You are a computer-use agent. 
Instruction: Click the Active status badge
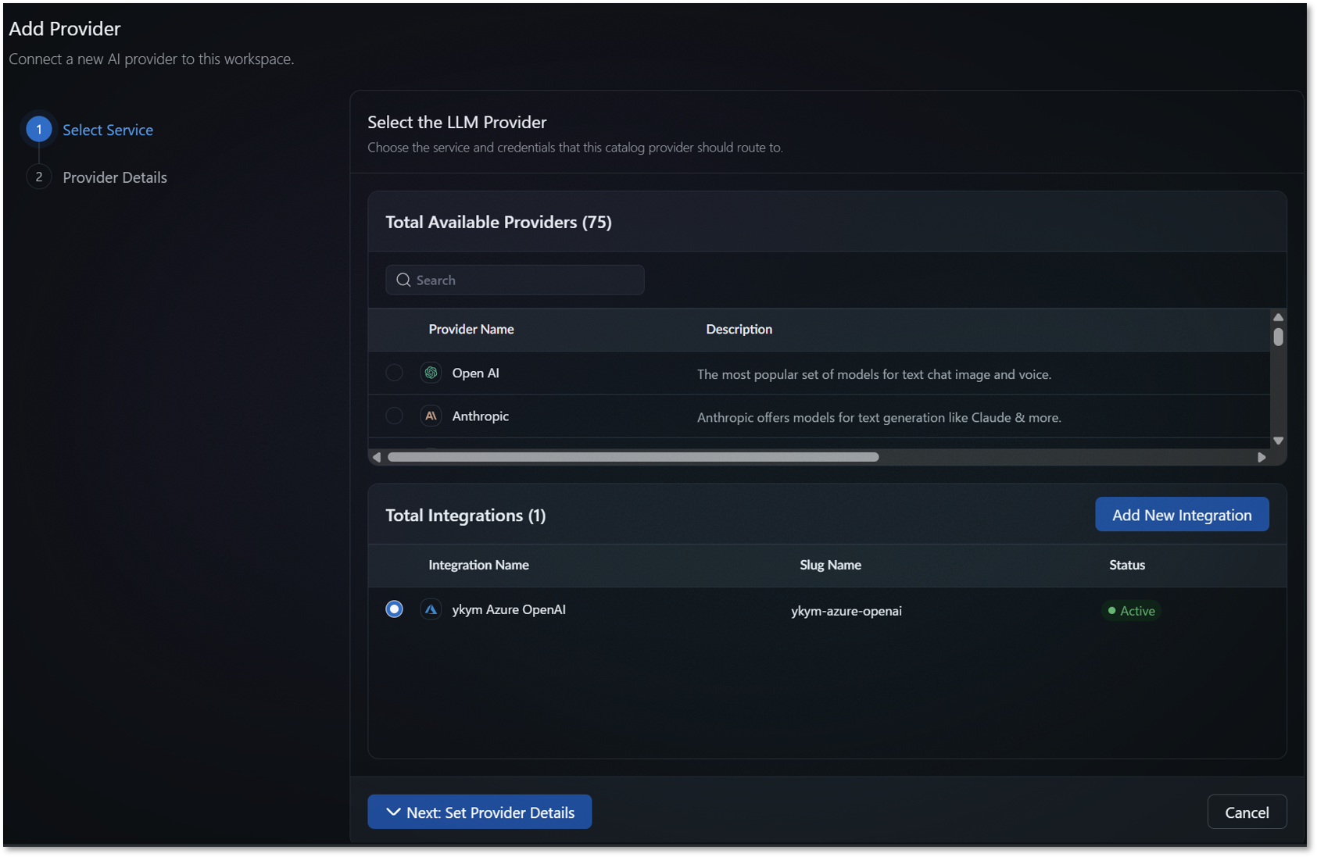tap(1131, 611)
